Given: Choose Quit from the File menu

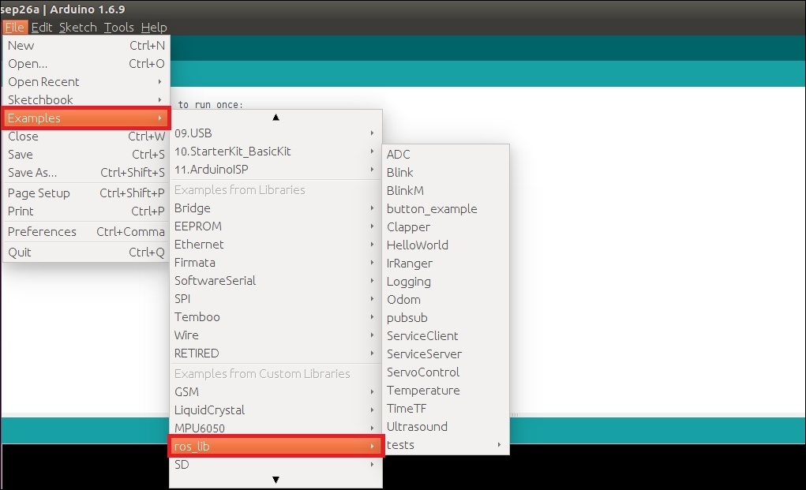Looking at the screenshot, I should (x=86, y=252).
